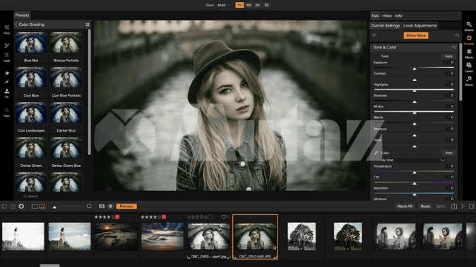Open settings gear in bottom toolbar

[x=21, y=206]
